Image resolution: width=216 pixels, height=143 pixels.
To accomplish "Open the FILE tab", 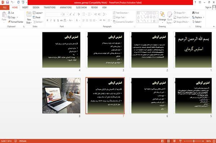I will point(5,8).
